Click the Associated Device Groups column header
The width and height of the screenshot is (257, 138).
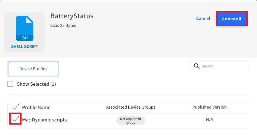click(131, 107)
